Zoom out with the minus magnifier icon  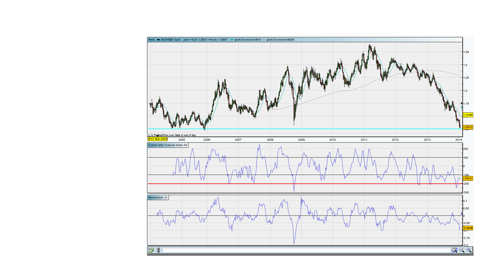click(462, 250)
